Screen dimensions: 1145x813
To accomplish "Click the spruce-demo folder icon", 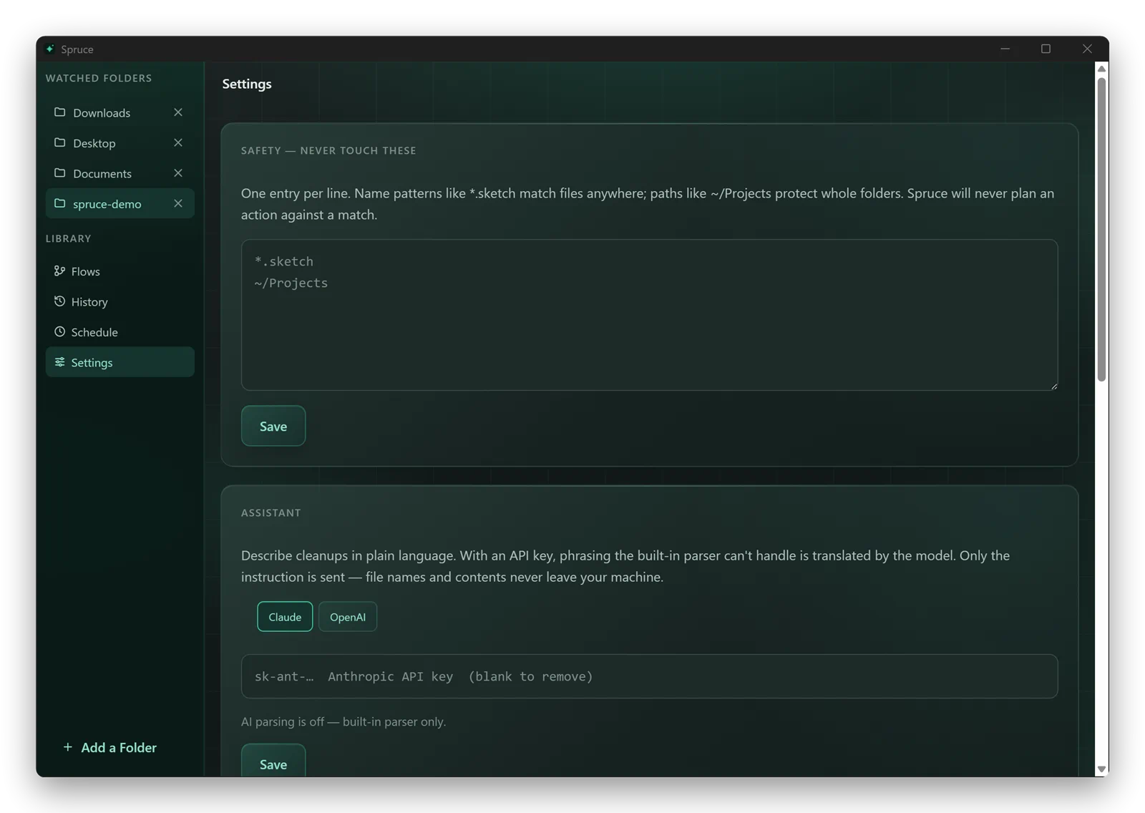I will tap(60, 203).
